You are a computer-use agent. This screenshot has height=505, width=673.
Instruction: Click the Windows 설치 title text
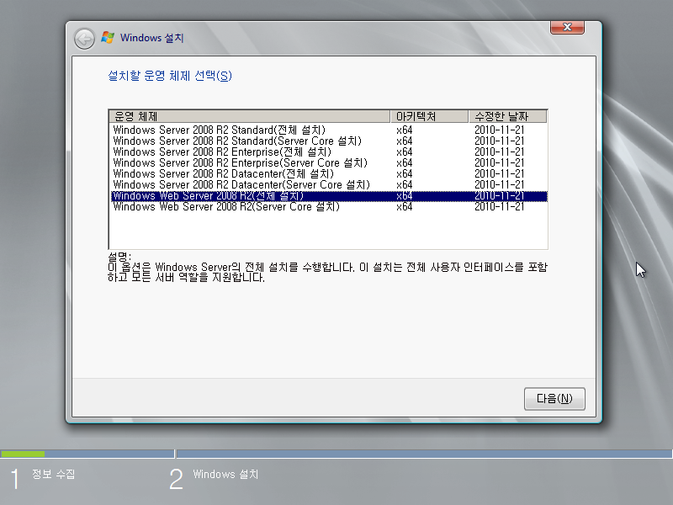[152, 38]
